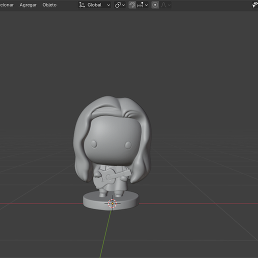Toggle the snap magnet button
Screen dimensions: 258x258
tap(132, 5)
